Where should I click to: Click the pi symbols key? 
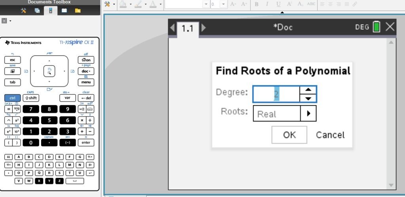click(9, 165)
